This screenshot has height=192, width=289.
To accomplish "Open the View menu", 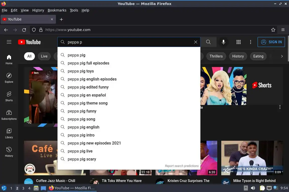I will click(25, 10).
